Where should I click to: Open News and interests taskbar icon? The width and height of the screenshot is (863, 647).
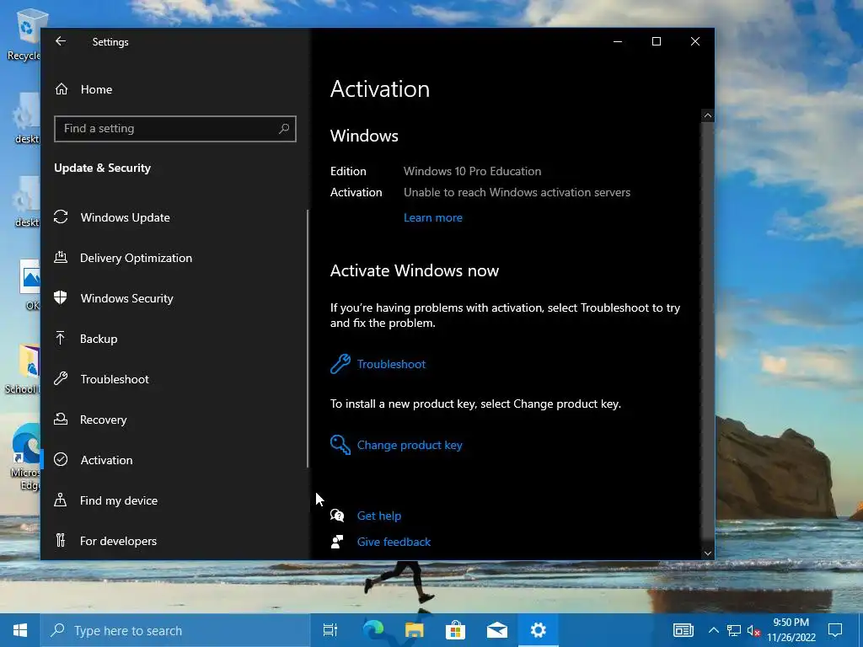(683, 630)
